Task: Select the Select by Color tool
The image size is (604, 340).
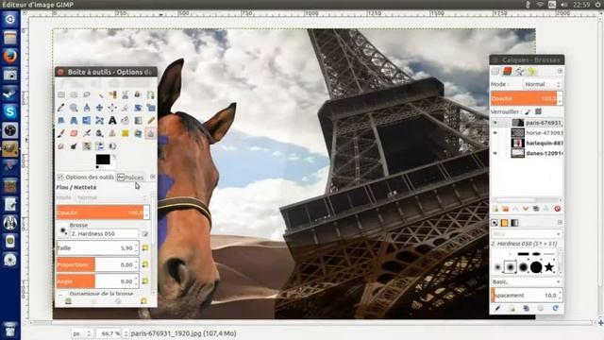Action: click(112, 94)
